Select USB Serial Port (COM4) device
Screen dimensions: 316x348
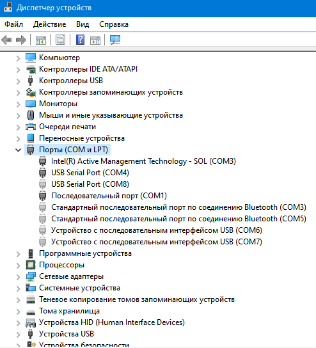(90, 173)
